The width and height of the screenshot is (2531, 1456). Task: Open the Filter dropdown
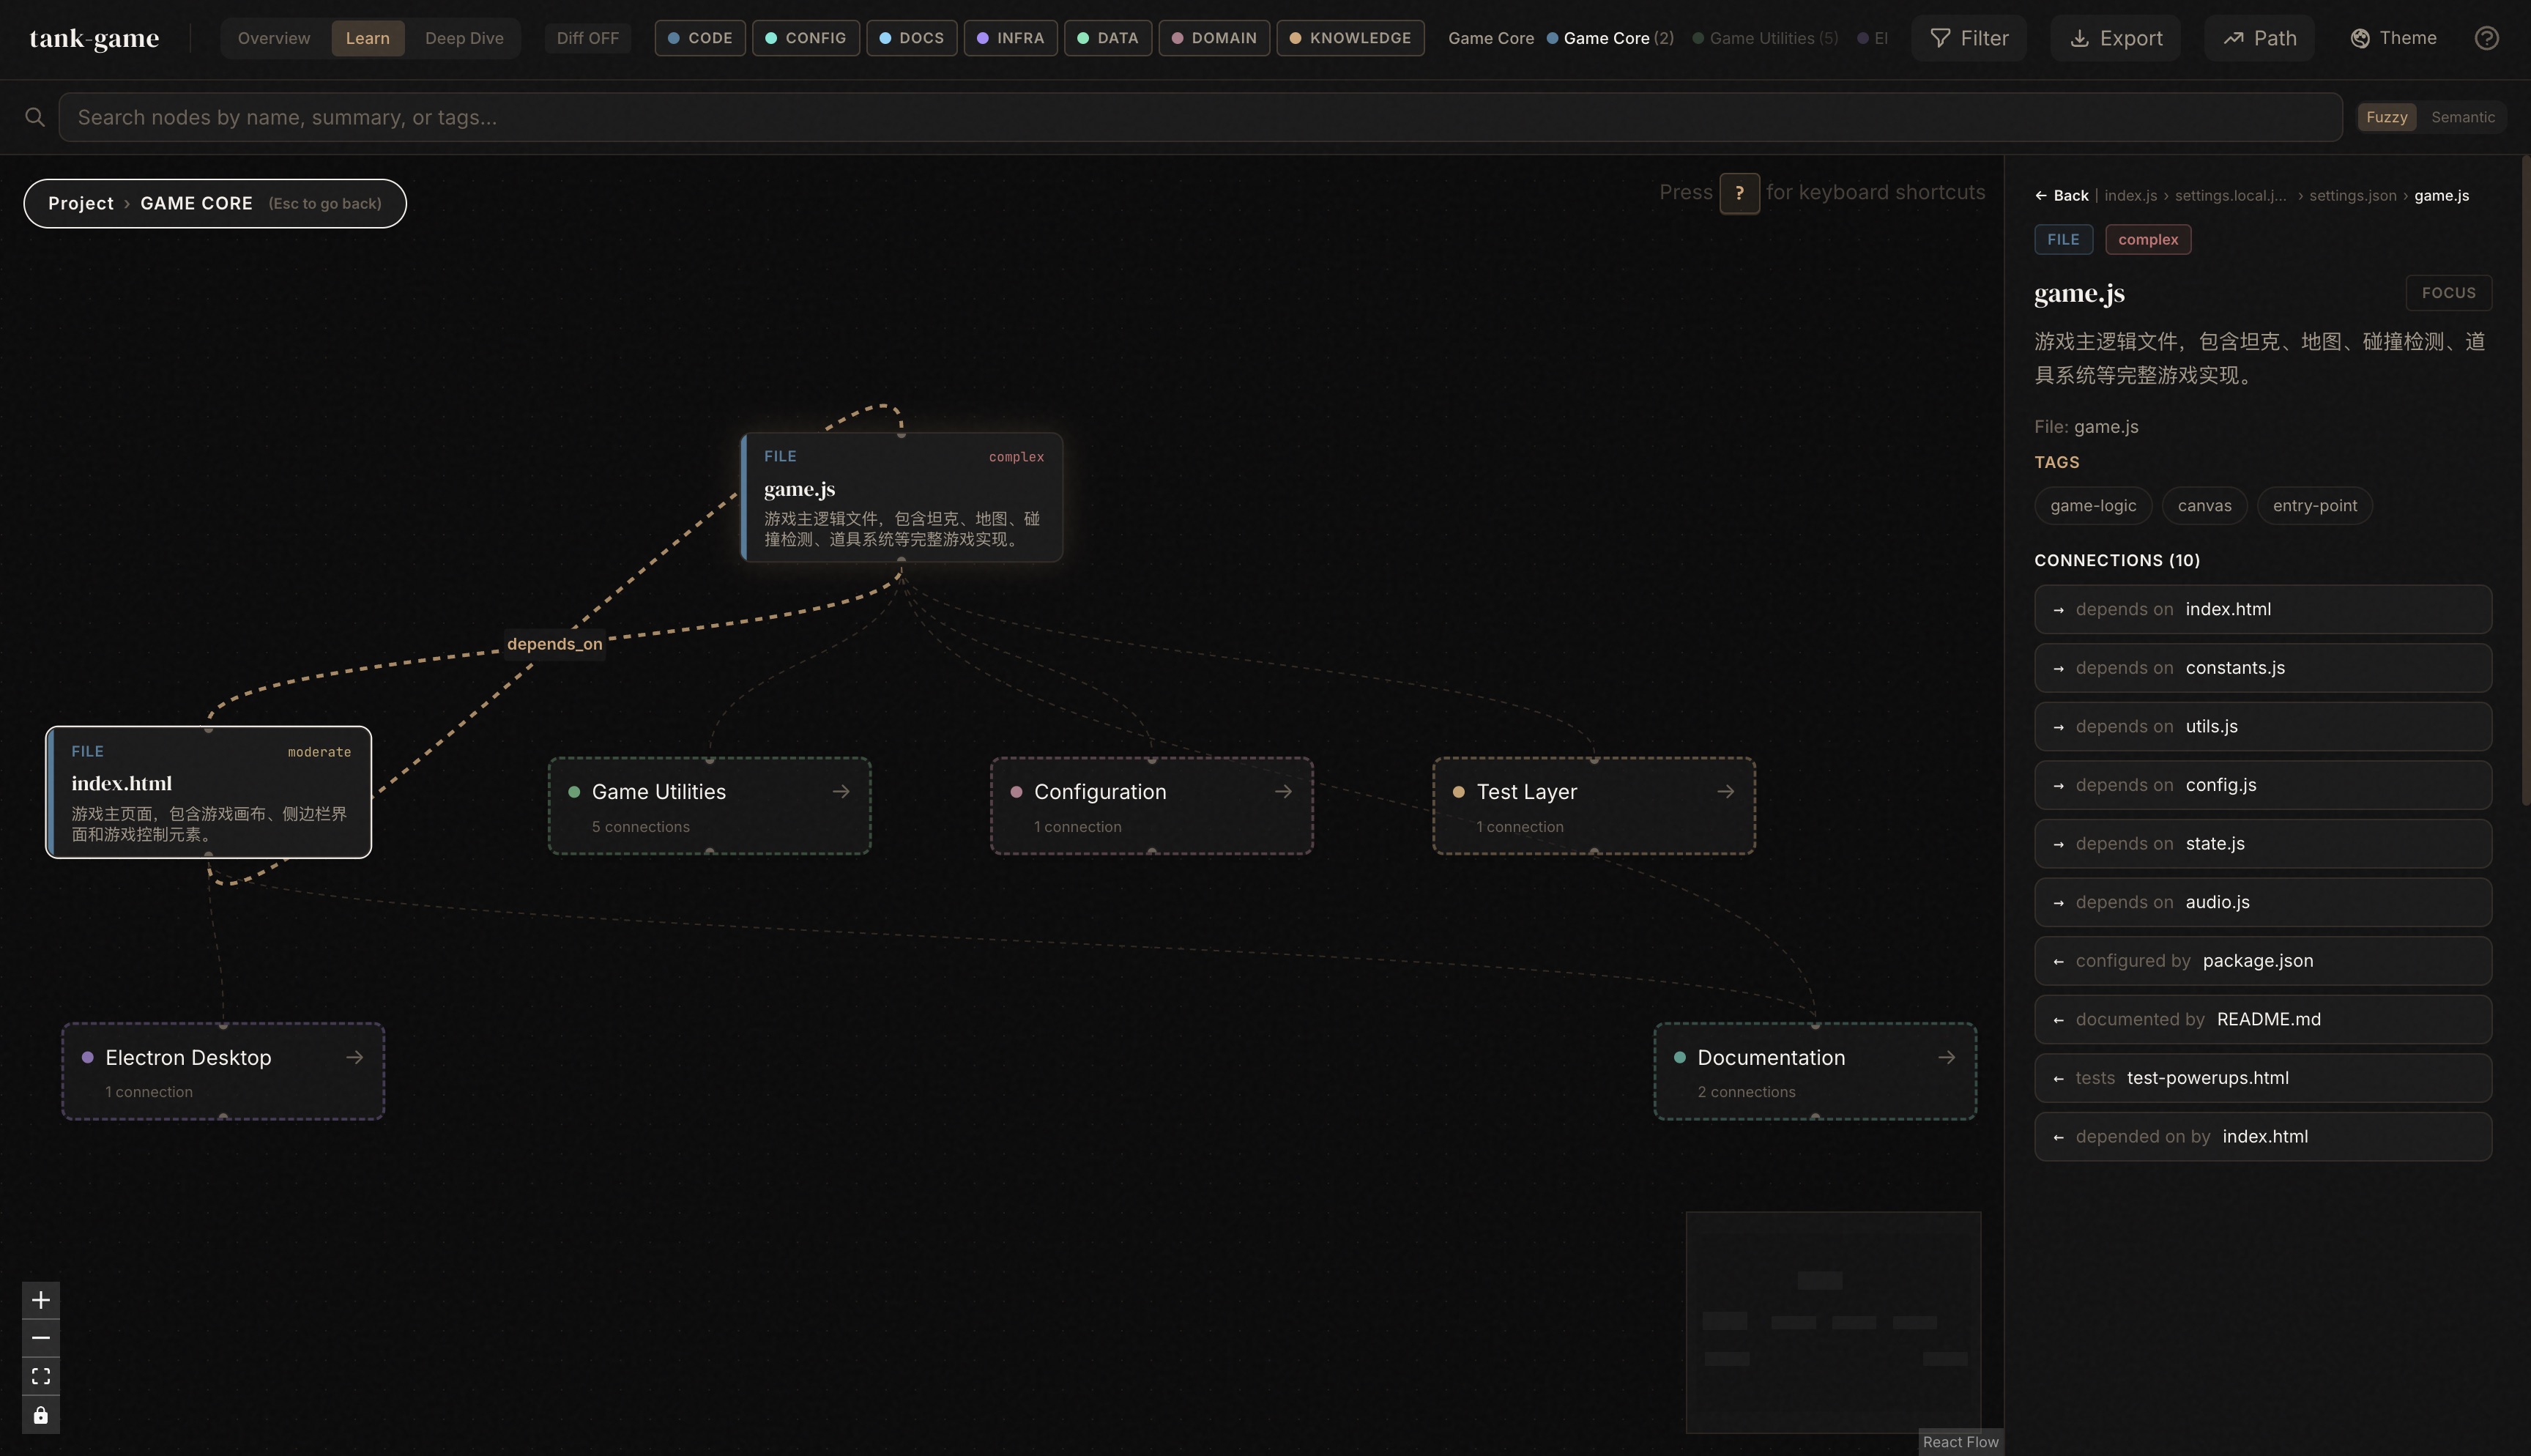1969,38
